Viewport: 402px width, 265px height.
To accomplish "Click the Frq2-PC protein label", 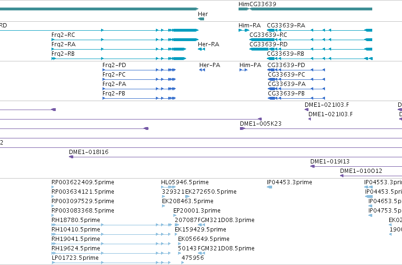I will (x=114, y=75).
